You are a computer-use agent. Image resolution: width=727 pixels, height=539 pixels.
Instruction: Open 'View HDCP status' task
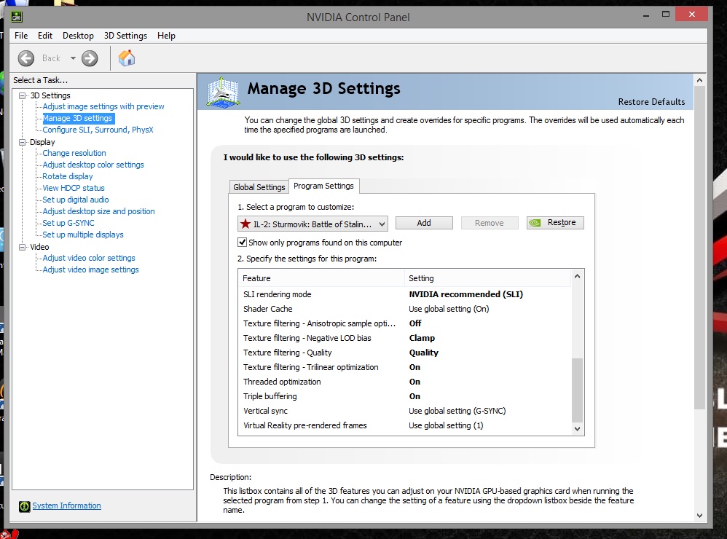point(74,188)
